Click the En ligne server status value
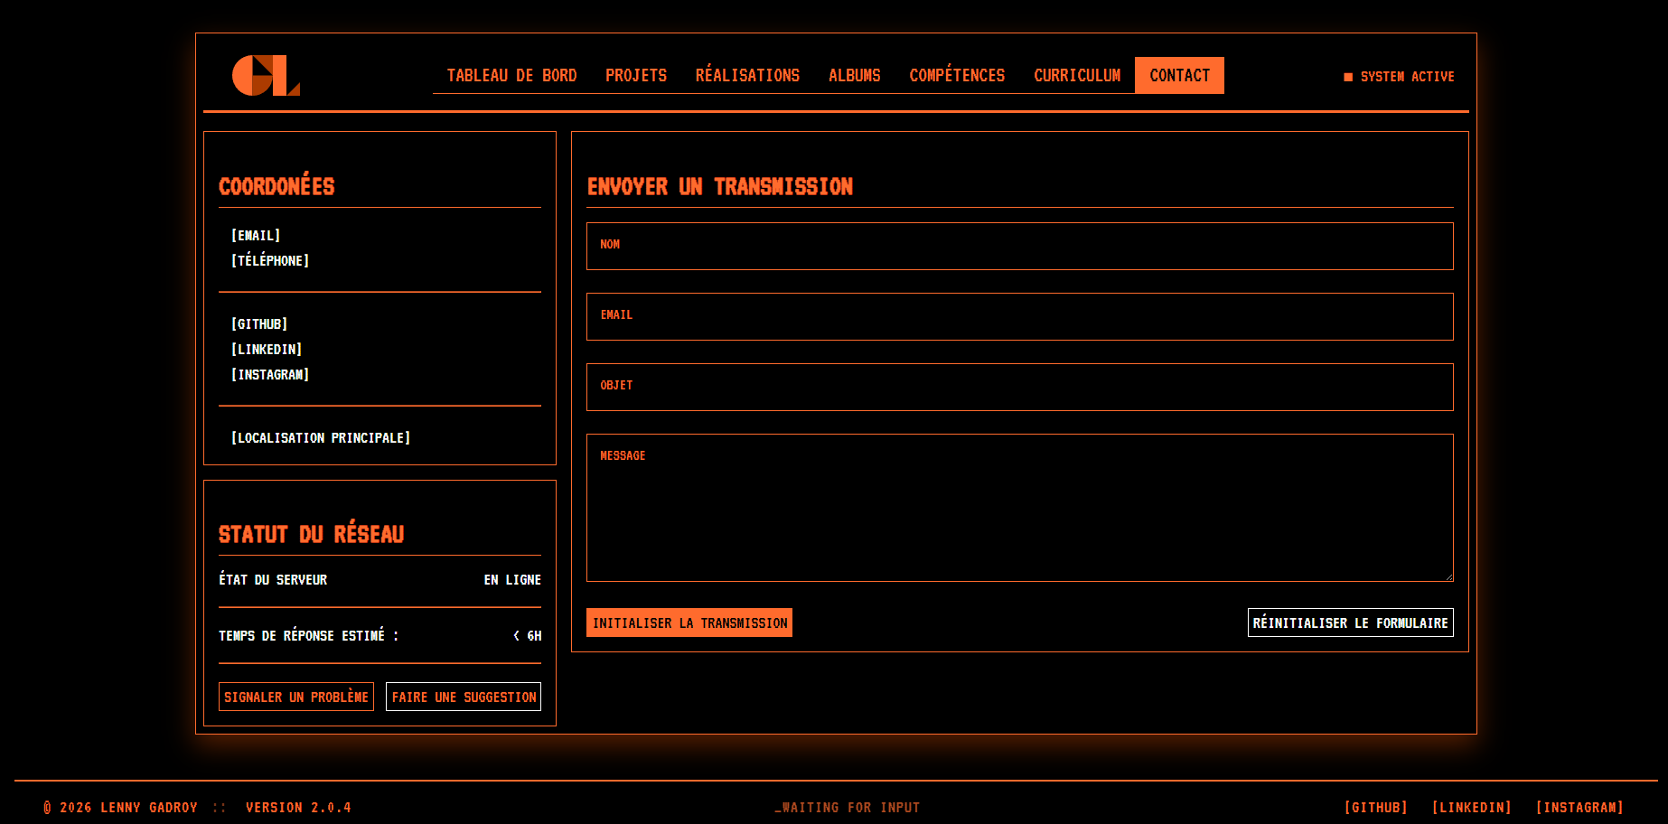This screenshot has width=1668, height=824. click(512, 580)
